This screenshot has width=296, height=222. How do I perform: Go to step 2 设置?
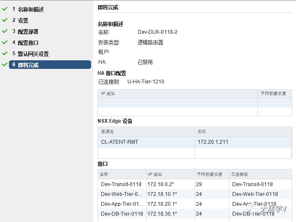pos(23,20)
